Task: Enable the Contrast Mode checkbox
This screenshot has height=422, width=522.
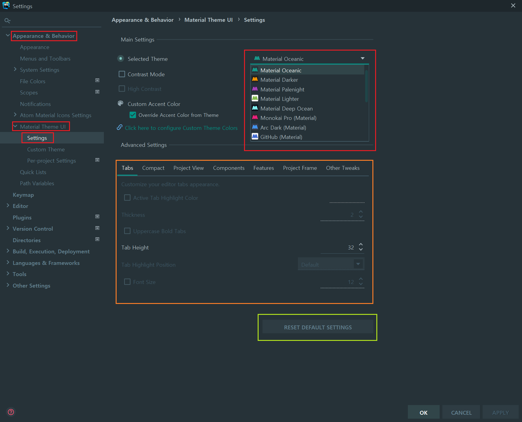Action: coord(122,74)
